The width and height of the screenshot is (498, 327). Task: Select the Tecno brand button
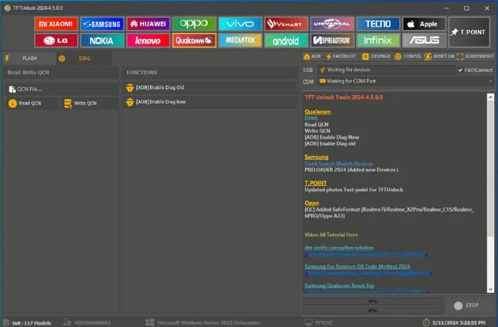pos(378,24)
